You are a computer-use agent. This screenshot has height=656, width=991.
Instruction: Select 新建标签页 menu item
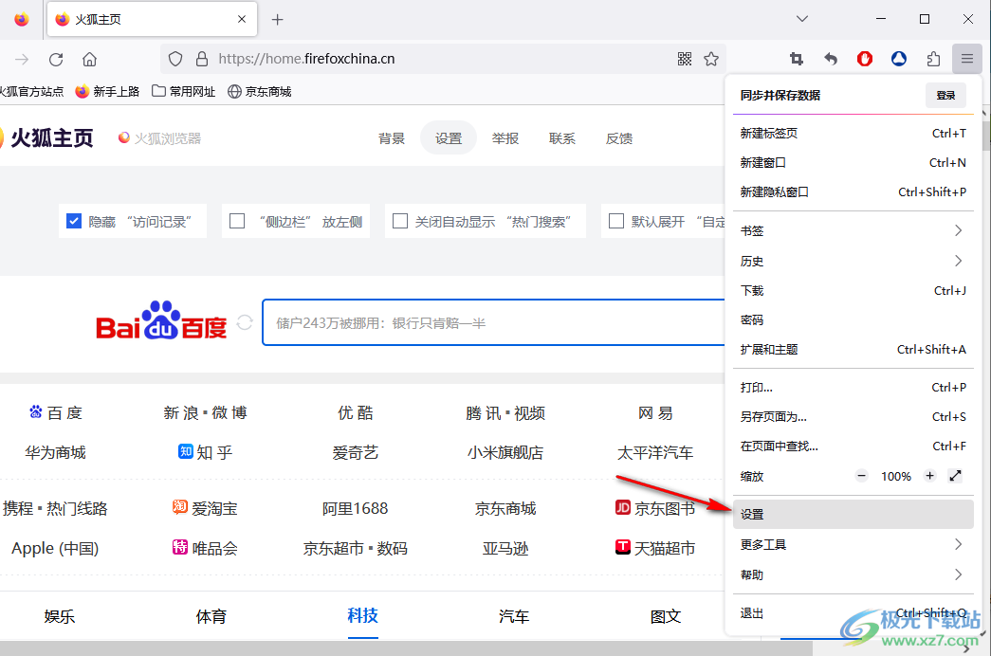(x=853, y=134)
